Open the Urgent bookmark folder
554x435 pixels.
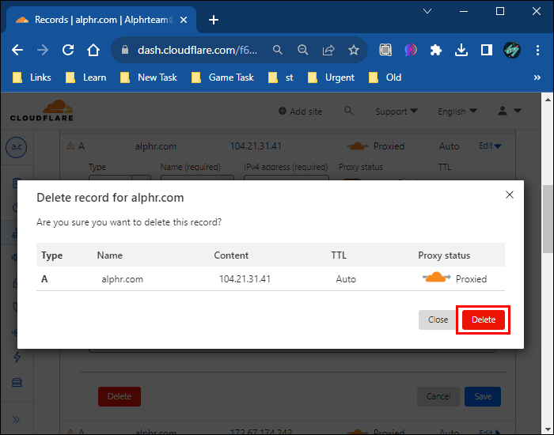(x=331, y=78)
